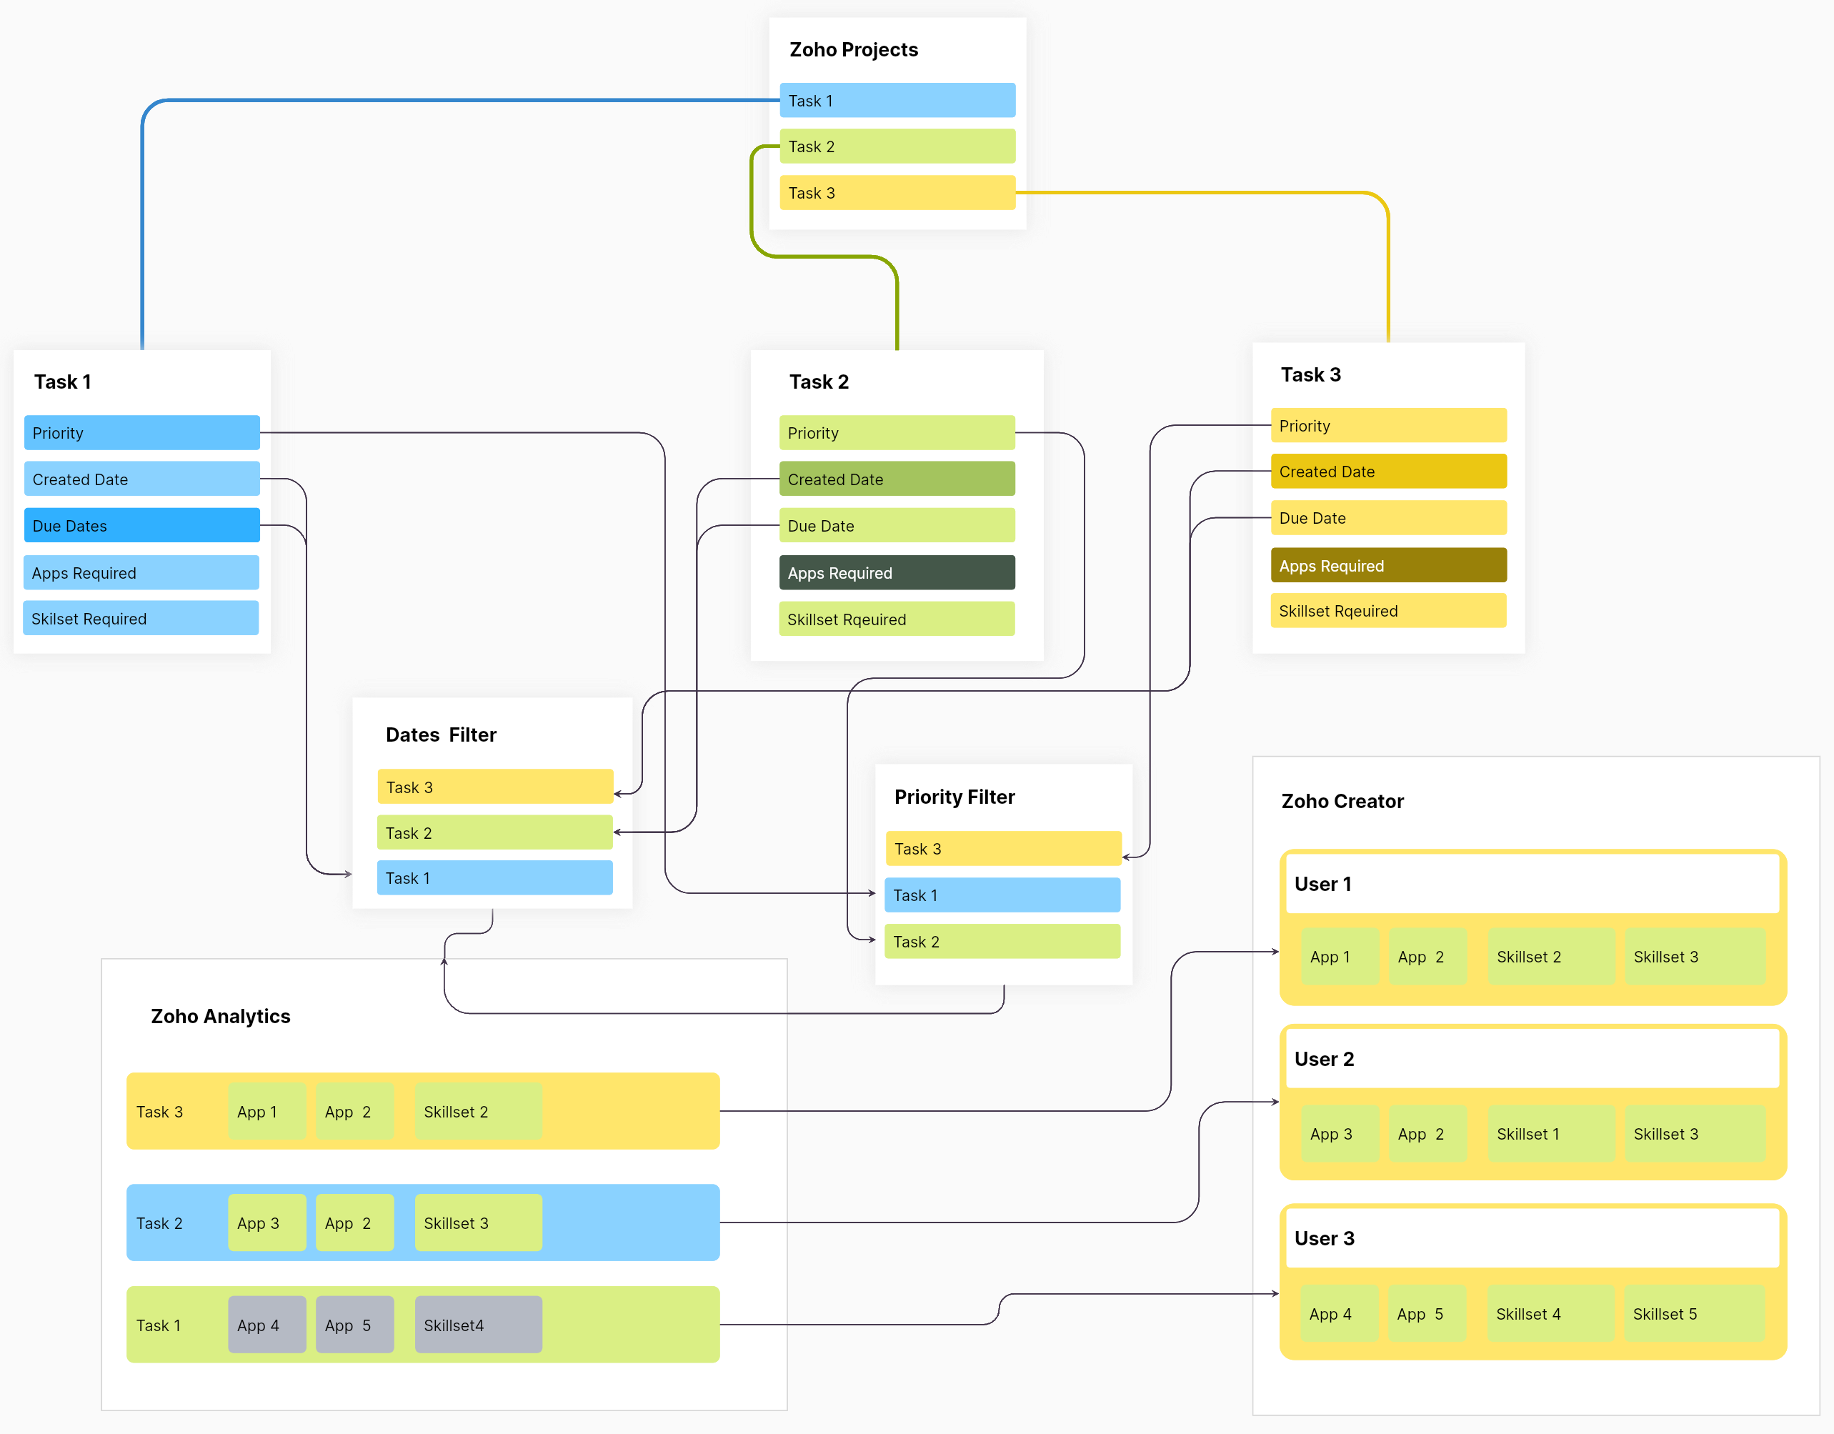Select Task 2 in Dates Filter
Viewport: 1834px width, 1434px height.
[494, 833]
